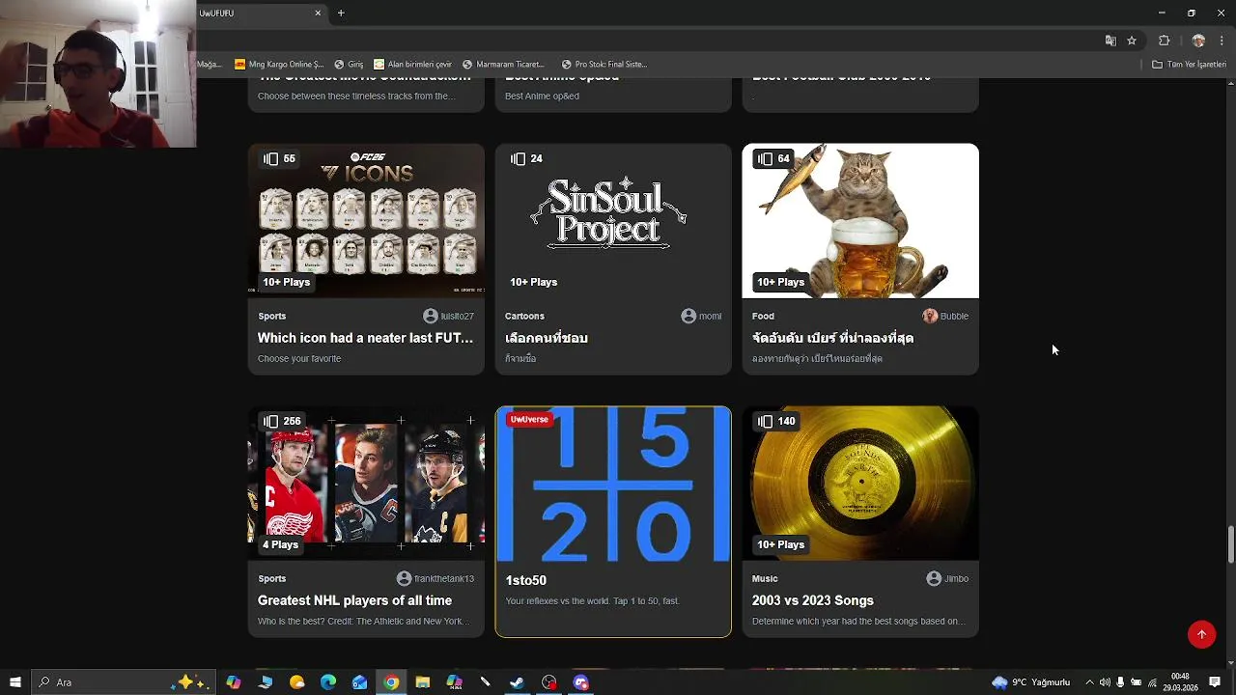Click the Food category label
The width and height of the screenshot is (1236, 695).
point(763,316)
